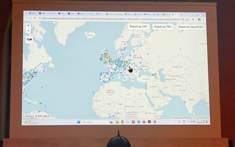This screenshot has height=147, width=235.
Task: Click the zoom magnifier icon in address bar
Action: 183,19
